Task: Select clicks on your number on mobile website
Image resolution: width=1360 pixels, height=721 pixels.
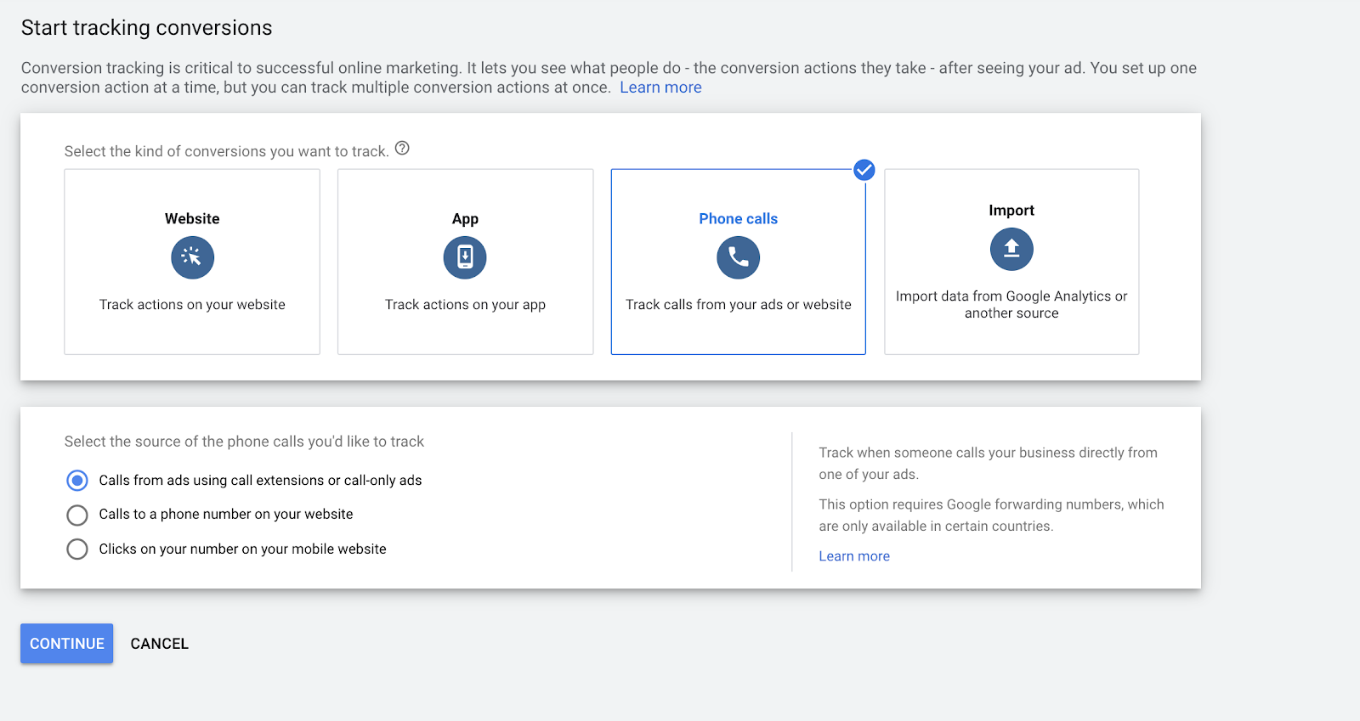Action: coord(77,549)
